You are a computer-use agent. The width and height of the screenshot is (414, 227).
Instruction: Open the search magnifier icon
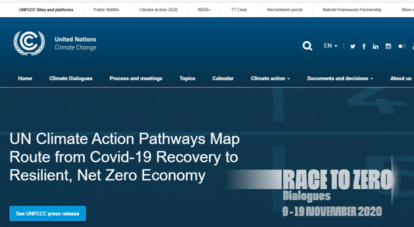click(308, 46)
